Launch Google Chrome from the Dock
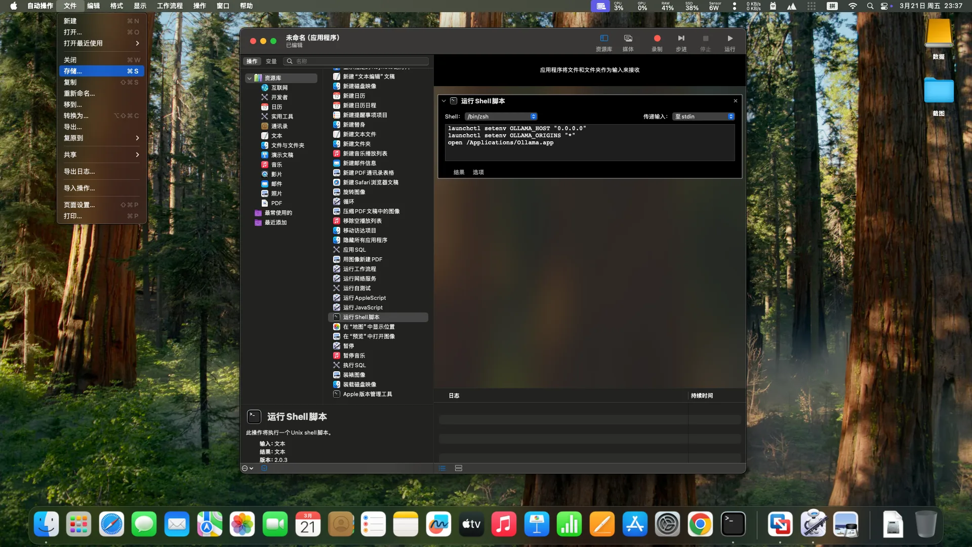Viewport: 972px width, 547px height. (700, 524)
